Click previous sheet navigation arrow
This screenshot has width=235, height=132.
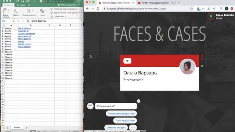click(x=4, y=128)
